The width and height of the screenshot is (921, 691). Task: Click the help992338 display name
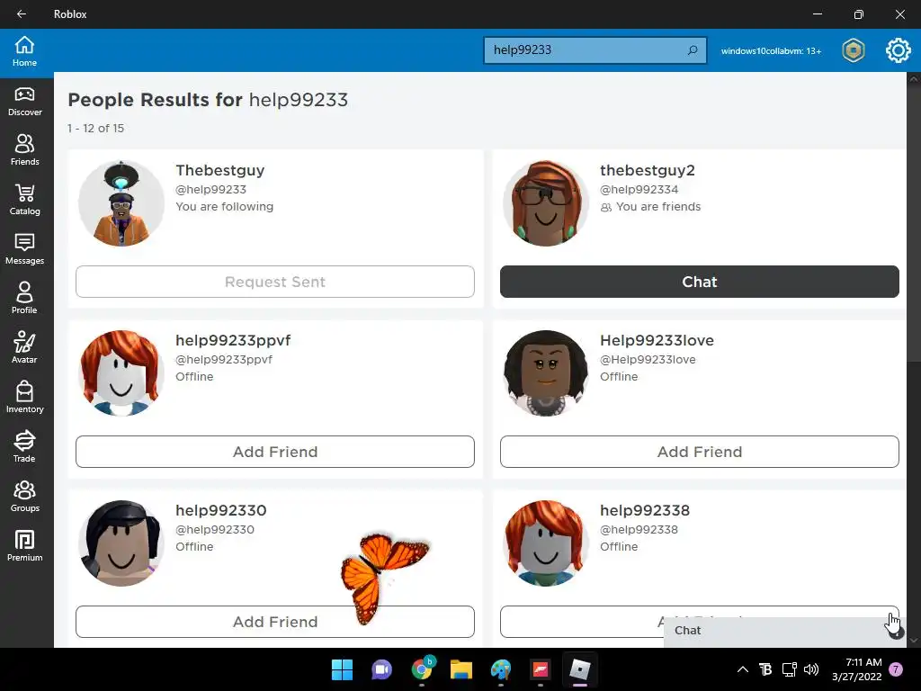coord(645,510)
